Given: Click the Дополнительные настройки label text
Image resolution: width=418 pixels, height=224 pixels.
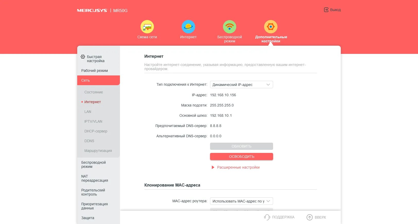Looking at the screenshot, I should coord(271,39).
